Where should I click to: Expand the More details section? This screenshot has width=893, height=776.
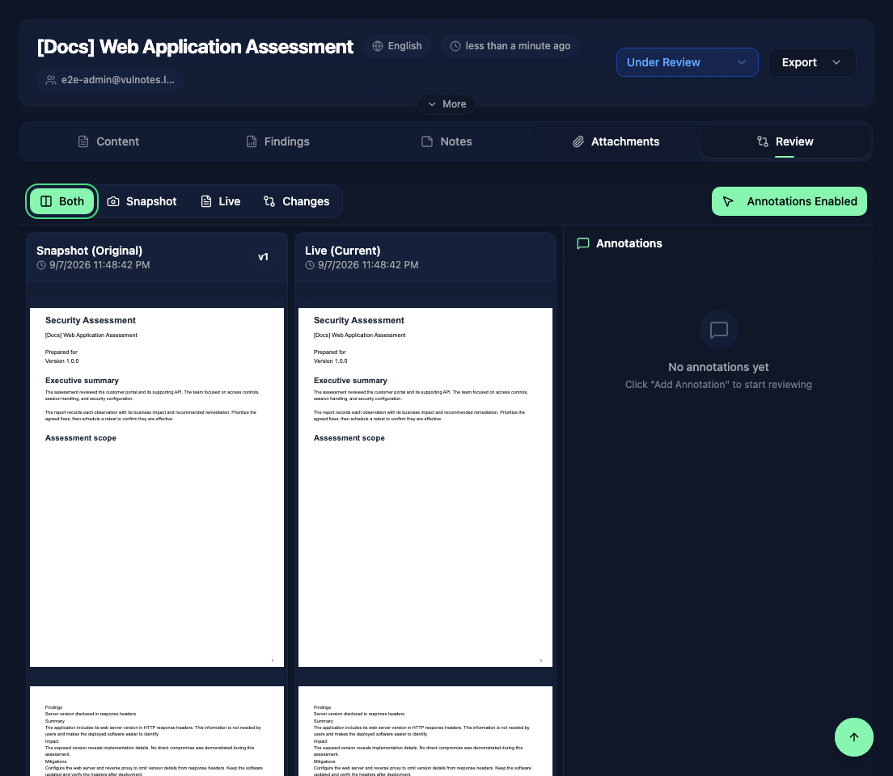point(446,104)
